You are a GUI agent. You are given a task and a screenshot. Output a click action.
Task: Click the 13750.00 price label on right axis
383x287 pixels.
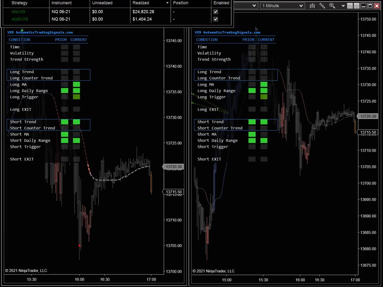(368, 19)
